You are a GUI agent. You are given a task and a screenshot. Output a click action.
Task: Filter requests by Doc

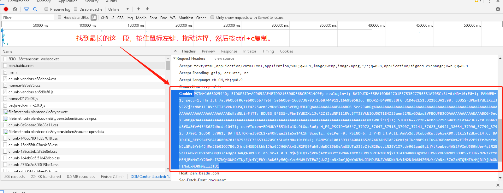point(163,18)
